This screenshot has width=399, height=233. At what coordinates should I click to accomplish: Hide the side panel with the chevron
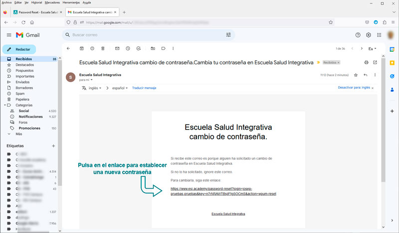point(392,220)
